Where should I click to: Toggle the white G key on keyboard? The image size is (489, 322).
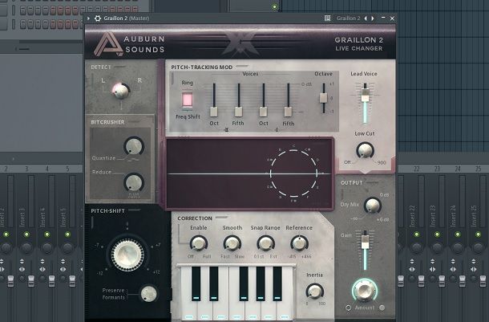(x=253, y=309)
